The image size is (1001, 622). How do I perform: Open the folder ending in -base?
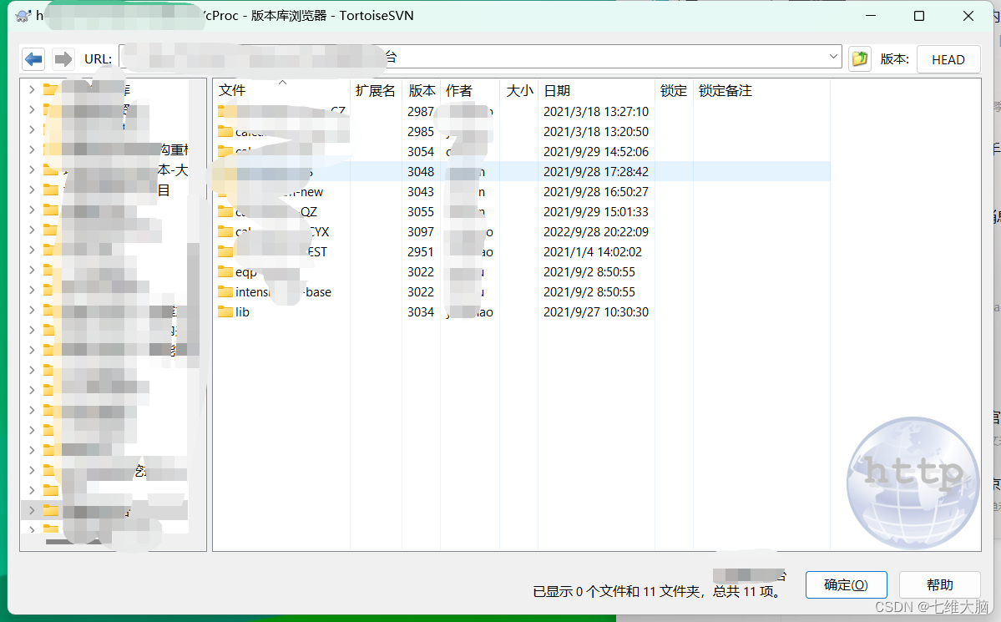coord(276,291)
